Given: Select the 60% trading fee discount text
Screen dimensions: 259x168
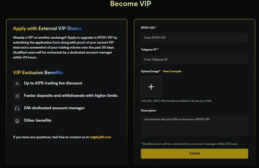Looking at the screenshot, I should [x=53, y=83].
